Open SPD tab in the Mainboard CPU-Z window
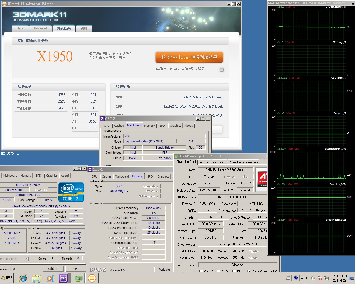 click(x=162, y=126)
